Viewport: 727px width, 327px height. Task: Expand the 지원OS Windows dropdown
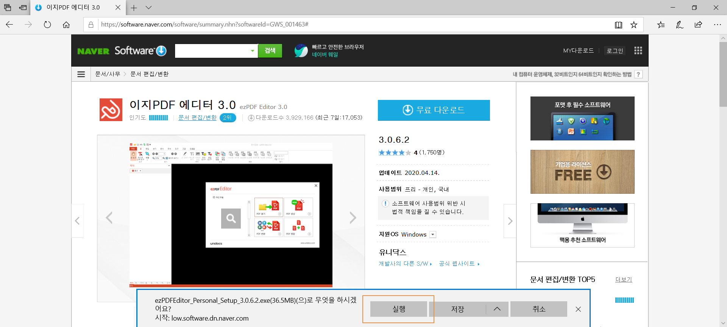pos(433,235)
